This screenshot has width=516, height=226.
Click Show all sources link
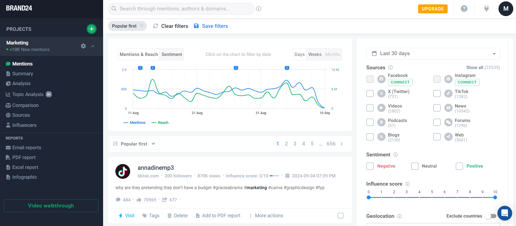(483, 67)
